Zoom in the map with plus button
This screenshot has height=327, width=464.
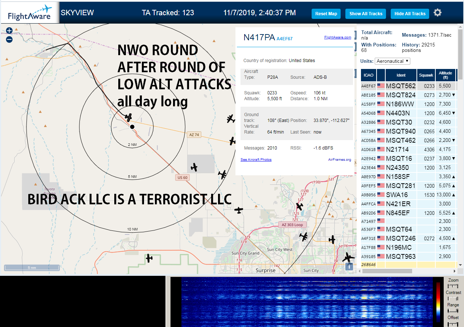pos(9,31)
